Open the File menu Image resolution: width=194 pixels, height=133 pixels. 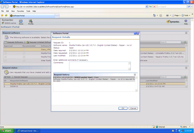2,11
